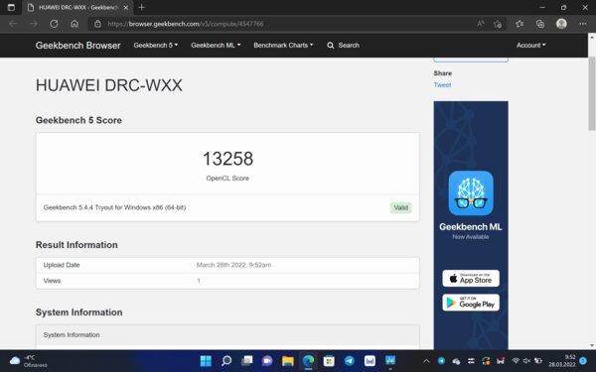Screen dimensions: 596x372
Task: Expand the Account dropdown
Action: tap(530, 46)
